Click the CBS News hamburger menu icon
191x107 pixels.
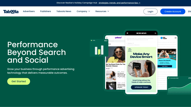coord(128,33)
